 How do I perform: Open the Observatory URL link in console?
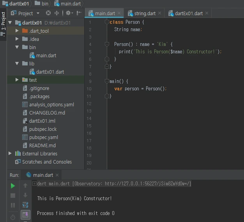click(x=147, y=184)
